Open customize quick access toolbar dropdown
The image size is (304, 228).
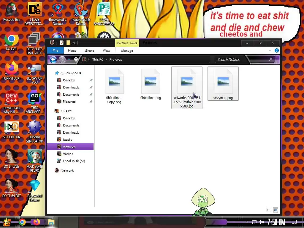(x=74, y=43)
